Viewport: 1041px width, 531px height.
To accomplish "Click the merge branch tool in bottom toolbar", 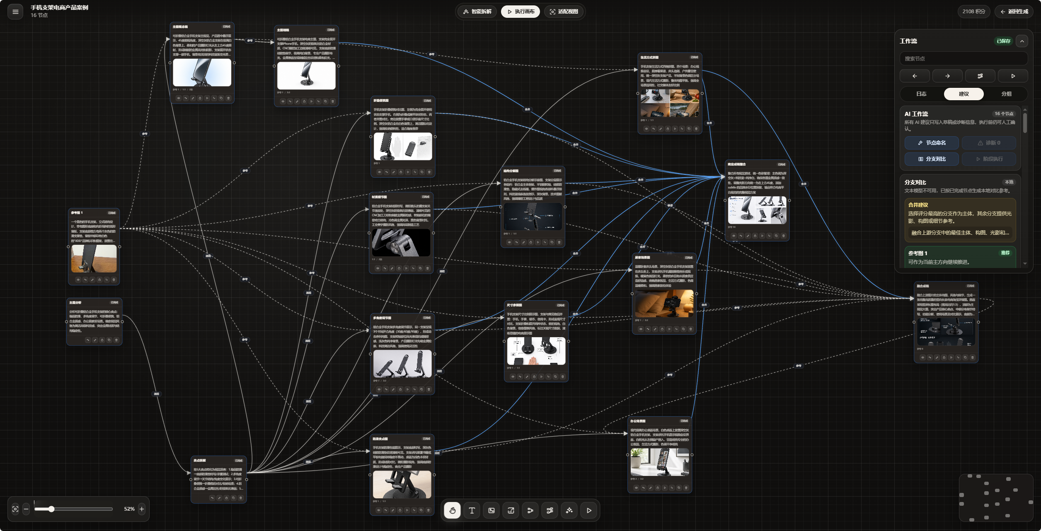I will pyautogui.click(x=530, y=510).
